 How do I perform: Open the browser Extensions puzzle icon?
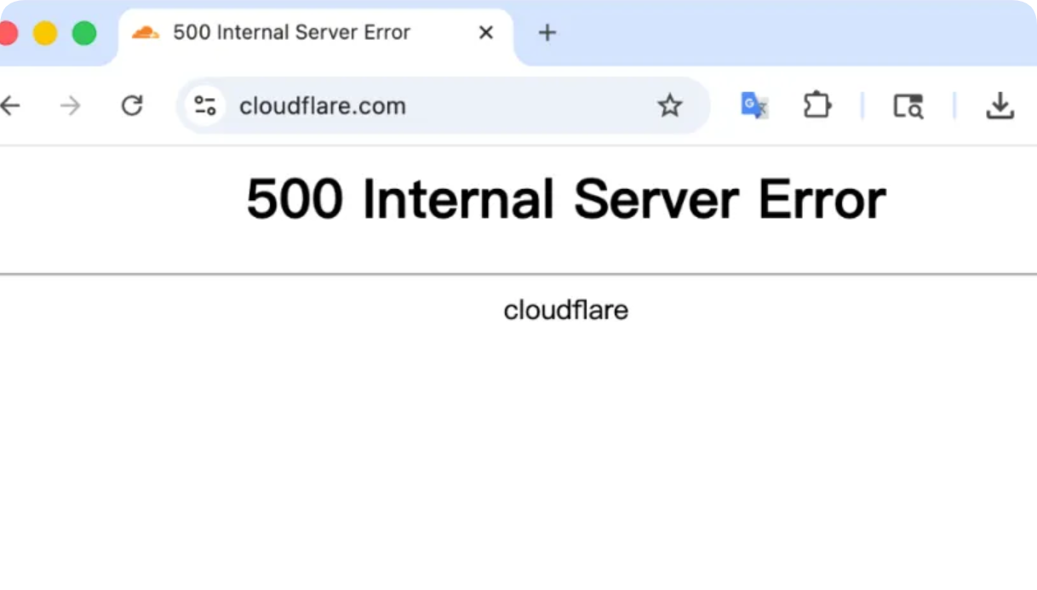point(816,106)
